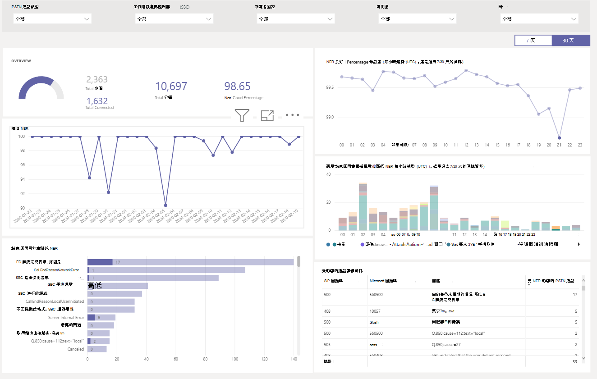Advance the stacked chart legend with right arrow
Viewport: 597px width, 379px height.
(x=579, y=244)
